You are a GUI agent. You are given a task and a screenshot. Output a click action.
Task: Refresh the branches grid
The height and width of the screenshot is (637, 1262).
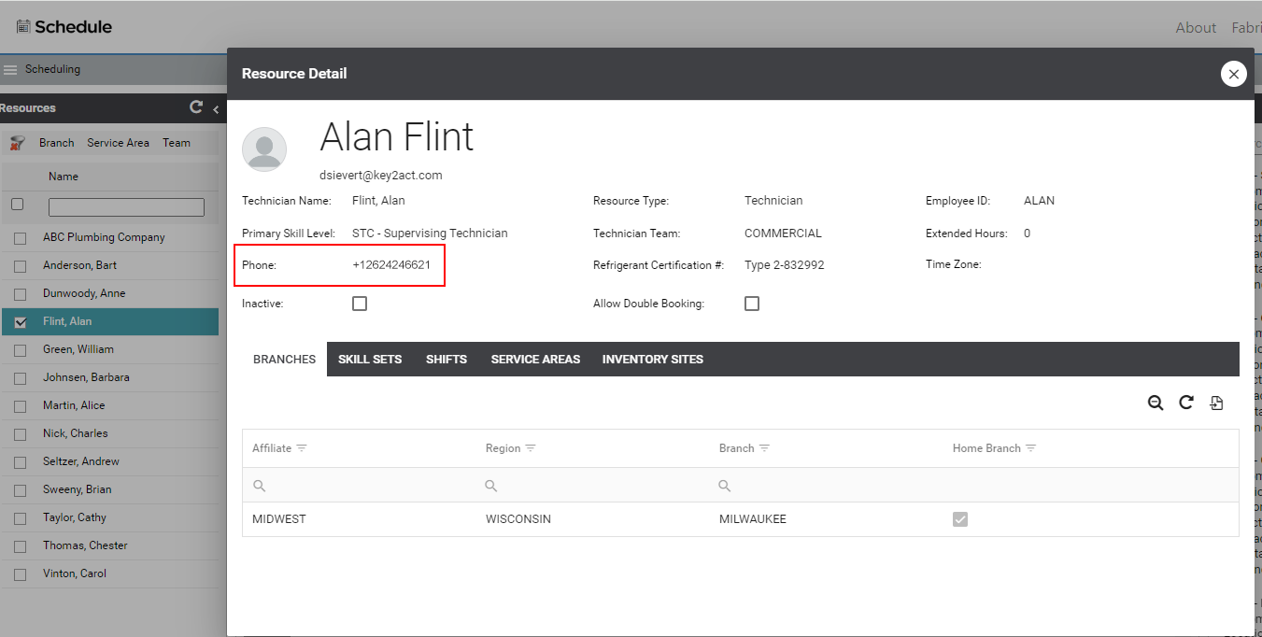click(x=1186, y=403)
